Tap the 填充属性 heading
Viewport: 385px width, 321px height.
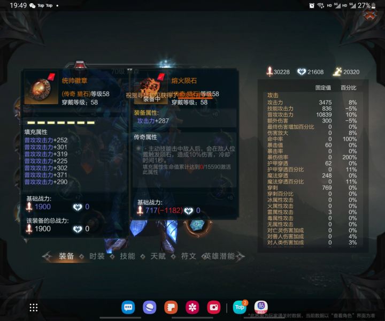pyautogui.click(x=36, y=132)
